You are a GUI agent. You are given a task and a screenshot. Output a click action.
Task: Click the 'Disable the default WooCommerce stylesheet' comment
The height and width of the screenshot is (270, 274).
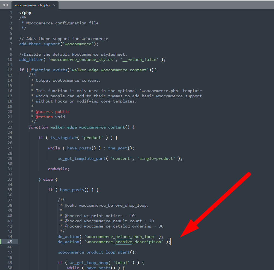(x=73, y=54)
